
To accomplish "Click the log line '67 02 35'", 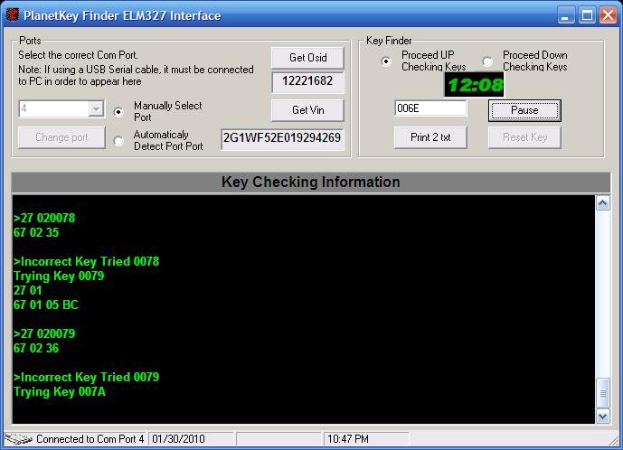I will [36, 232].
